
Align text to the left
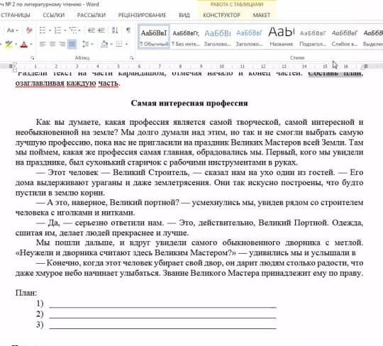[x=43, y=44]
